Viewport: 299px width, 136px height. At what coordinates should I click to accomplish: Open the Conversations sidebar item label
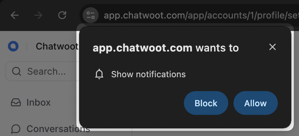(58, 129)
